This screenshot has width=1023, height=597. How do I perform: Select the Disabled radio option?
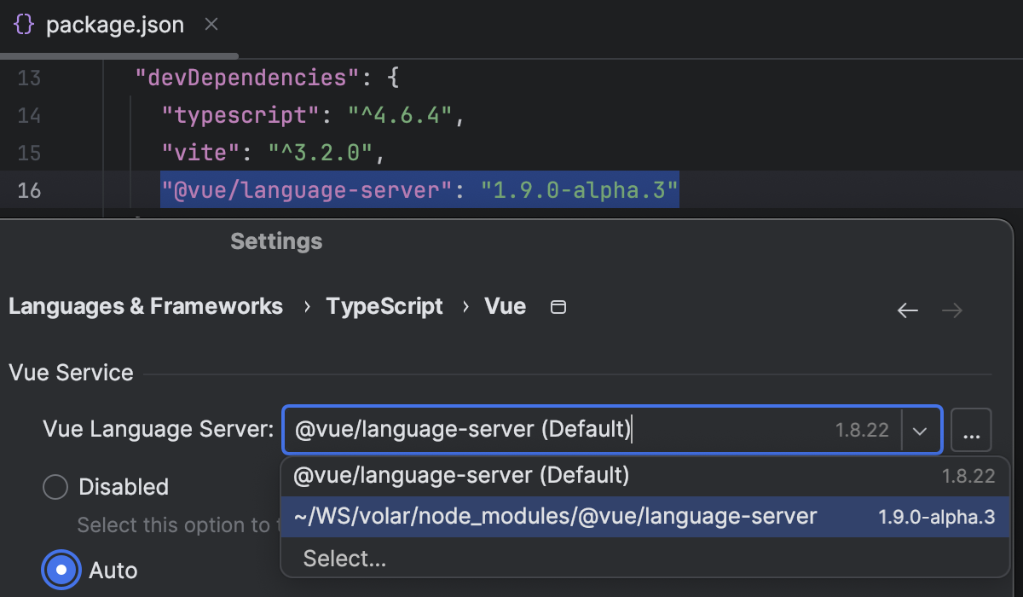[55, 486]
